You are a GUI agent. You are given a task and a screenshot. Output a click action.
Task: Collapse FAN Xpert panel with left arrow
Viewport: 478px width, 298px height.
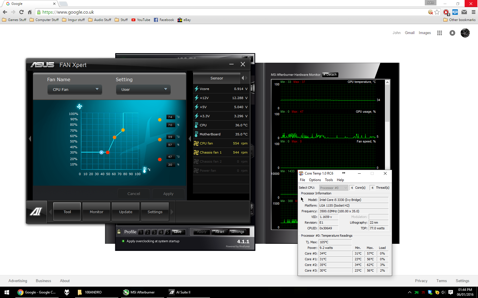pos(30,138)
